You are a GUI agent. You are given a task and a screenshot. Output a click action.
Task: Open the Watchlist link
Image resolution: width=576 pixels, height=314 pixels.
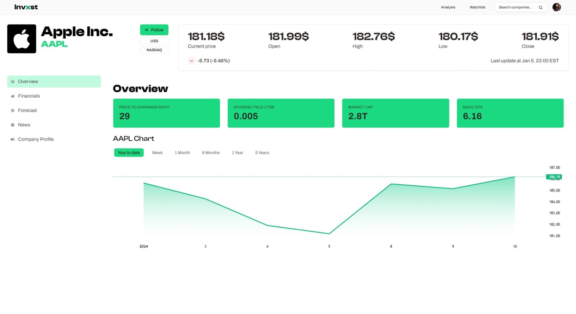coord(477,7)
